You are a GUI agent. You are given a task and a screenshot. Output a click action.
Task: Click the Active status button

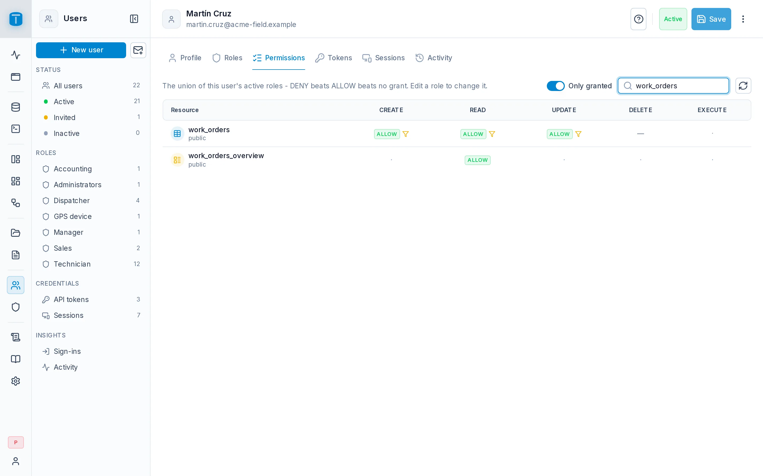click(x=673, y=19)
